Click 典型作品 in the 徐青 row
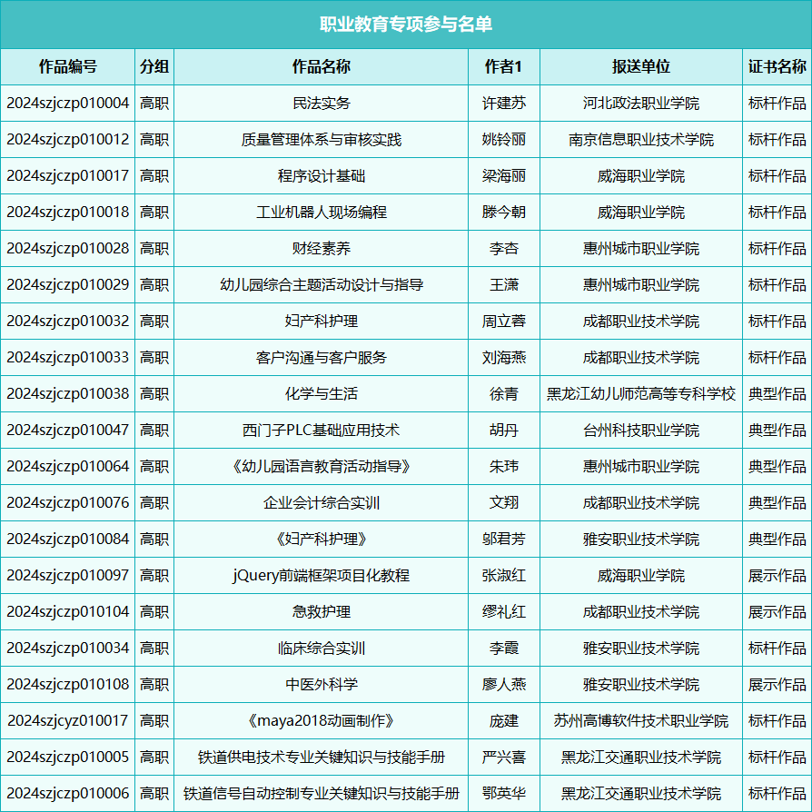The width and height of the screenshot is (812, 812). pyautogui.click(x=777, y=393)
